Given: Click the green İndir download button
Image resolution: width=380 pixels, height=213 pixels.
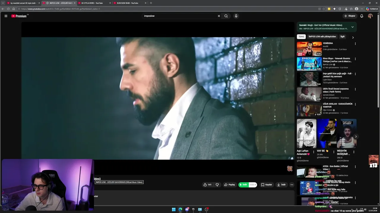Looking at the screenshot, I should (x=243, y=185).
